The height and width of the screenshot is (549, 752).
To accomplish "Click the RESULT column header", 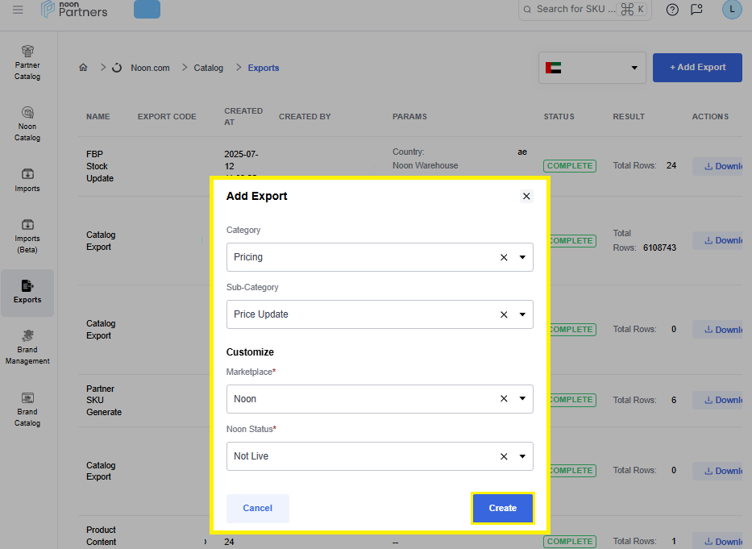I will tap(629, 117).
